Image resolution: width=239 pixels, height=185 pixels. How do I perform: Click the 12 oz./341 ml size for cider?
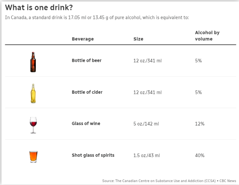[x=148, y=92]
